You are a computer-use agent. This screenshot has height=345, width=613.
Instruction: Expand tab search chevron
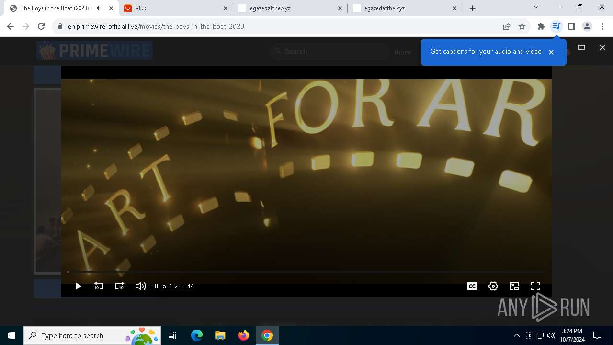tap(536, 7)
